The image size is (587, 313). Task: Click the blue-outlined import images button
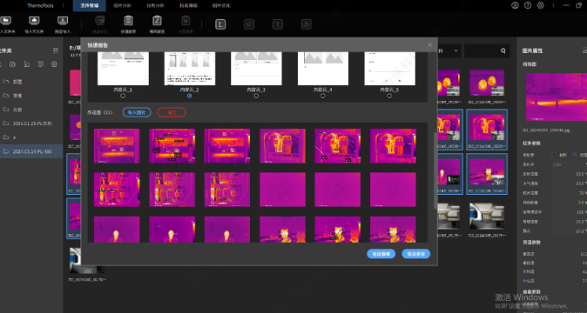click(137, 112)
